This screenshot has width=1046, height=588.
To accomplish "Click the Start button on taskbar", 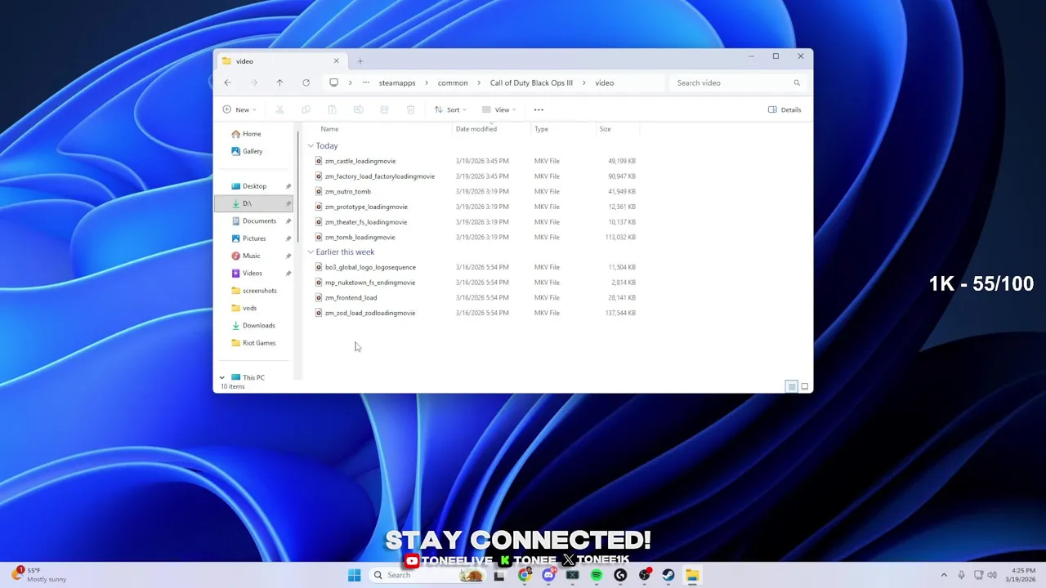I will tap(354, 575).
